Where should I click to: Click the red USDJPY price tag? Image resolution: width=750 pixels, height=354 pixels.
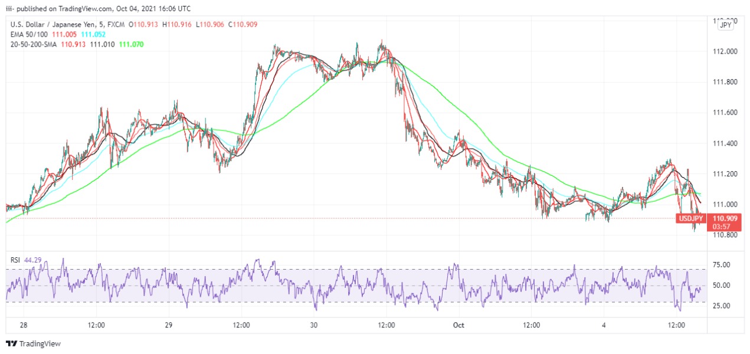point(691,218)
